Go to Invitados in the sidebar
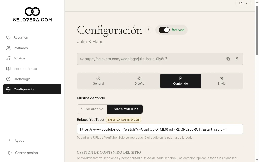 point(32,48)
